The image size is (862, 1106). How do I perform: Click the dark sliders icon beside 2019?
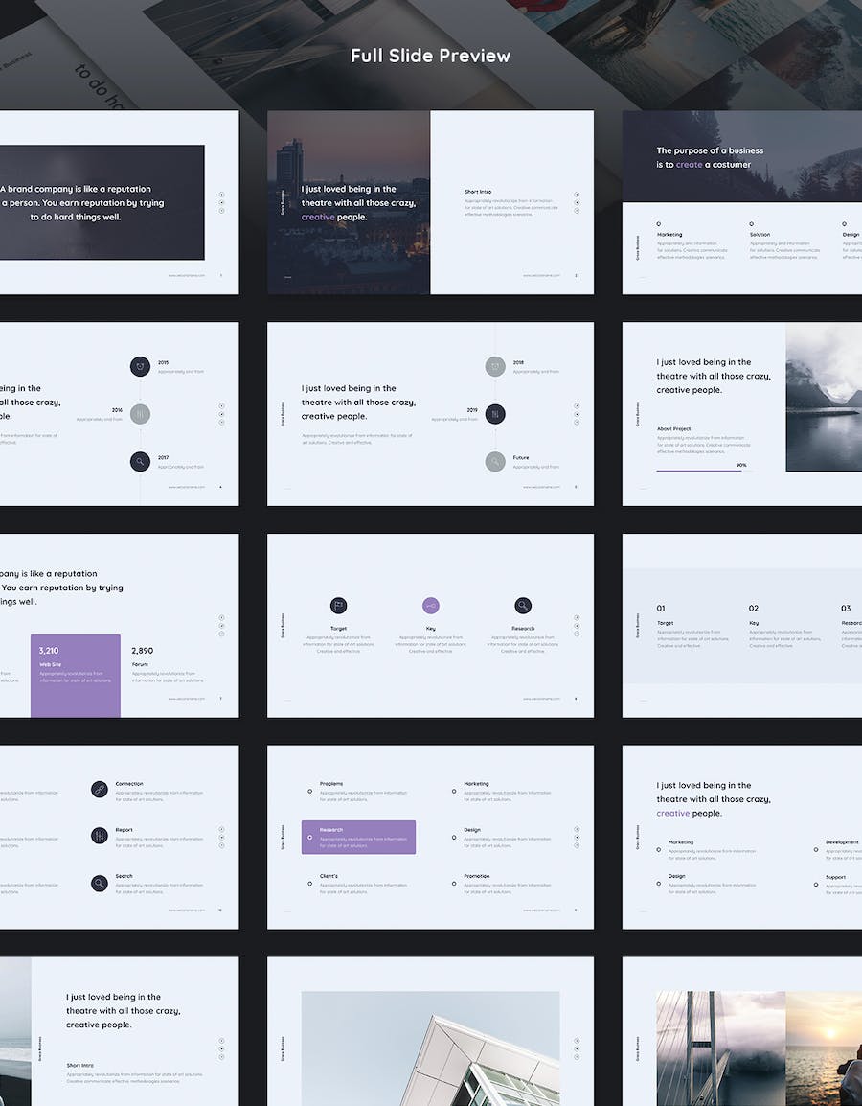495,414
